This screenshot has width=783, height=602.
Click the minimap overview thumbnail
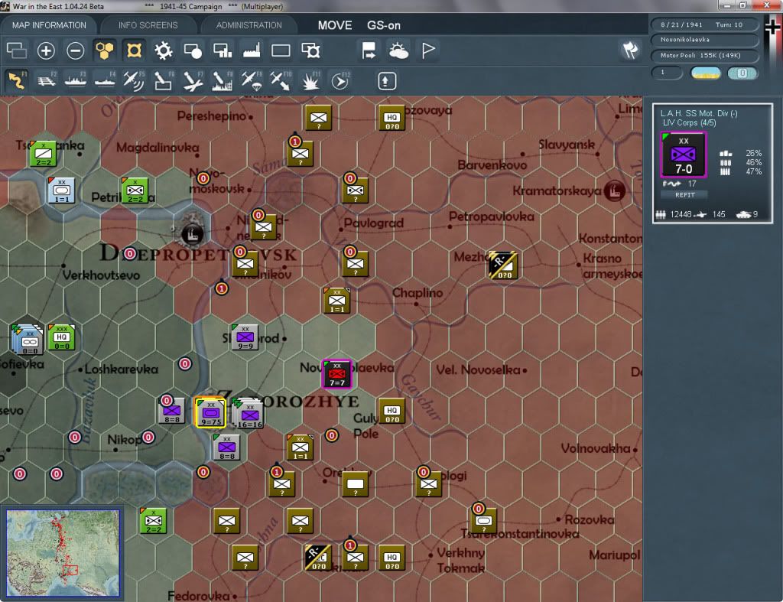tap(63, 552)
